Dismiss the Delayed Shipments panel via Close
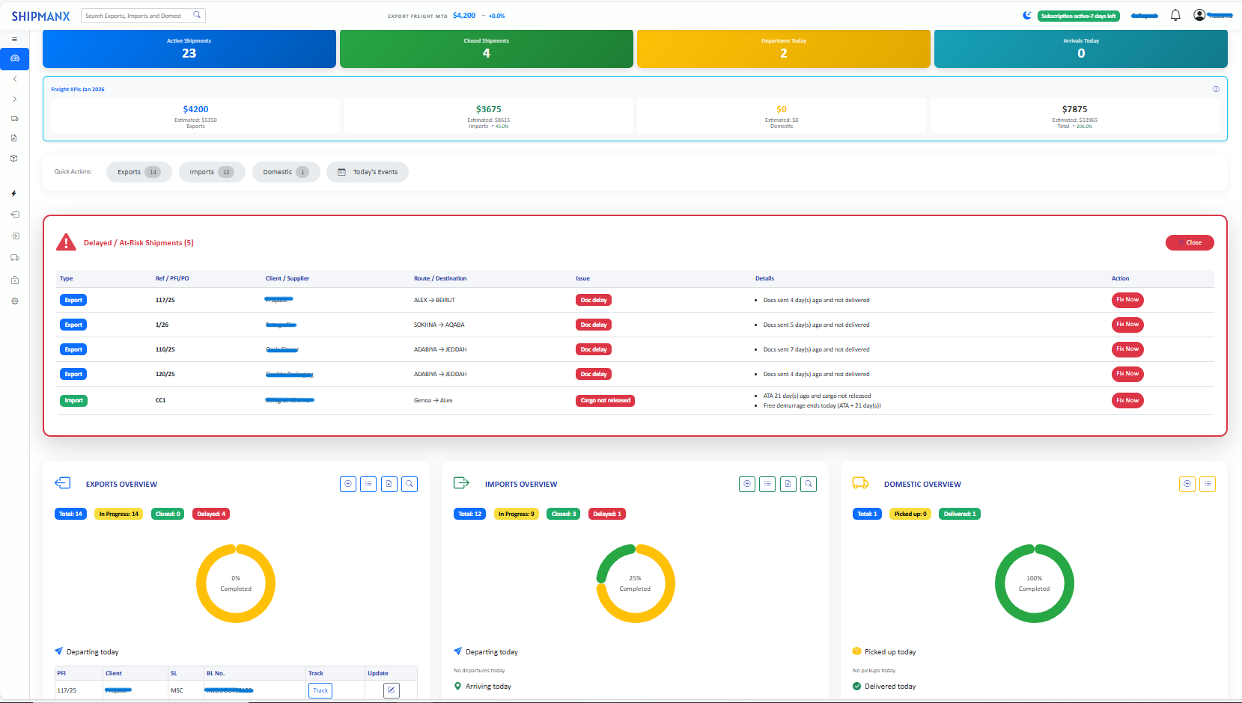This screenshot has height=703, width=1242. [1190, 242]
